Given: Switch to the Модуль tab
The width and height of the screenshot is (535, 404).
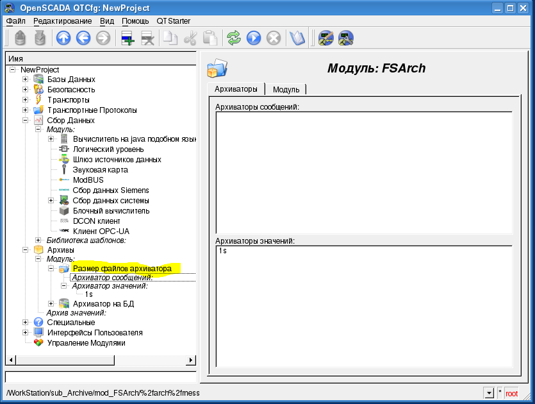Looking at the screenshot, I should click(x=286, y=89).
